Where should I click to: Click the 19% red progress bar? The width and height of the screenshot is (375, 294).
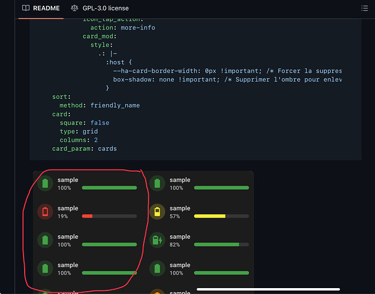point(109,216)
